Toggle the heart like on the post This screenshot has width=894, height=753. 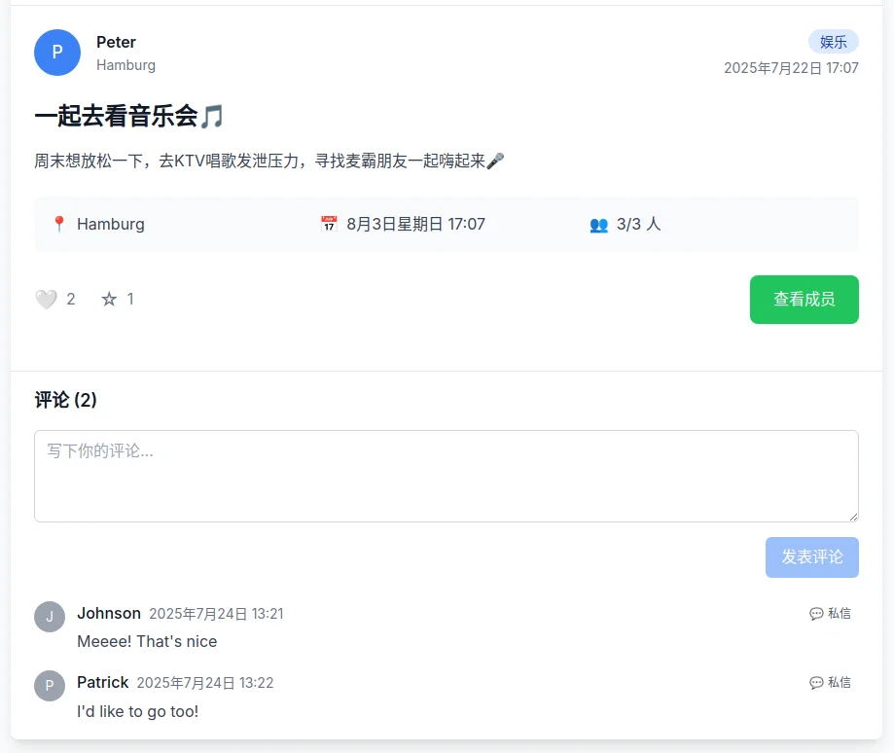tap(45, 299)
